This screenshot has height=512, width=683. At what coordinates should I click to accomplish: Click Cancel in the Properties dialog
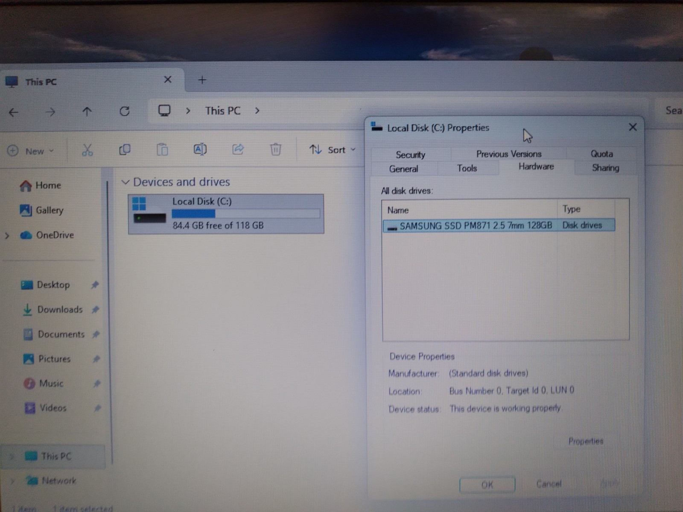549,484
